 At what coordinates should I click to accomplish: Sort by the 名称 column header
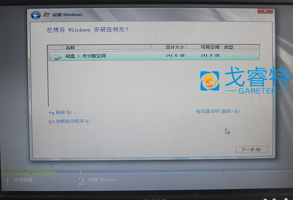[70, 47]
